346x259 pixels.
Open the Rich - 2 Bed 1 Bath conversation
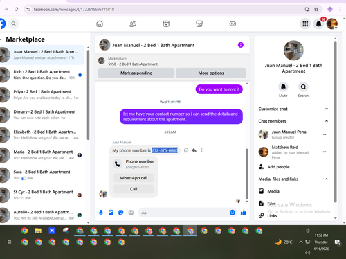coord(42,75)
